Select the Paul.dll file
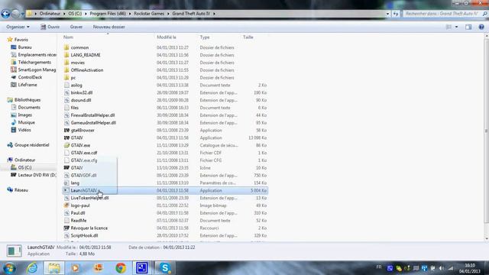This screenshot has width=489, height=275. click(x=78, y=213)
